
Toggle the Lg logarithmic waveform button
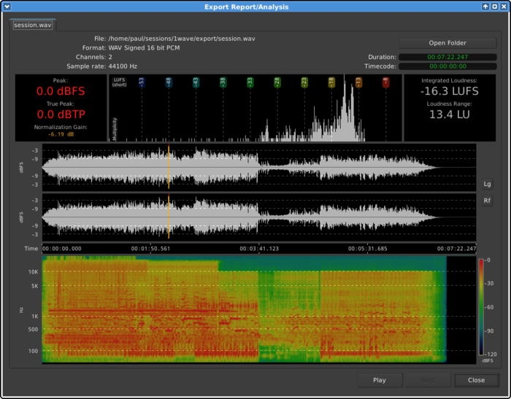pos(488,184)
